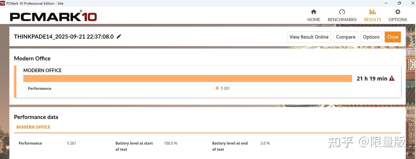
Task: Click the red warning triangle icon
Action: (x=392, y=78)
